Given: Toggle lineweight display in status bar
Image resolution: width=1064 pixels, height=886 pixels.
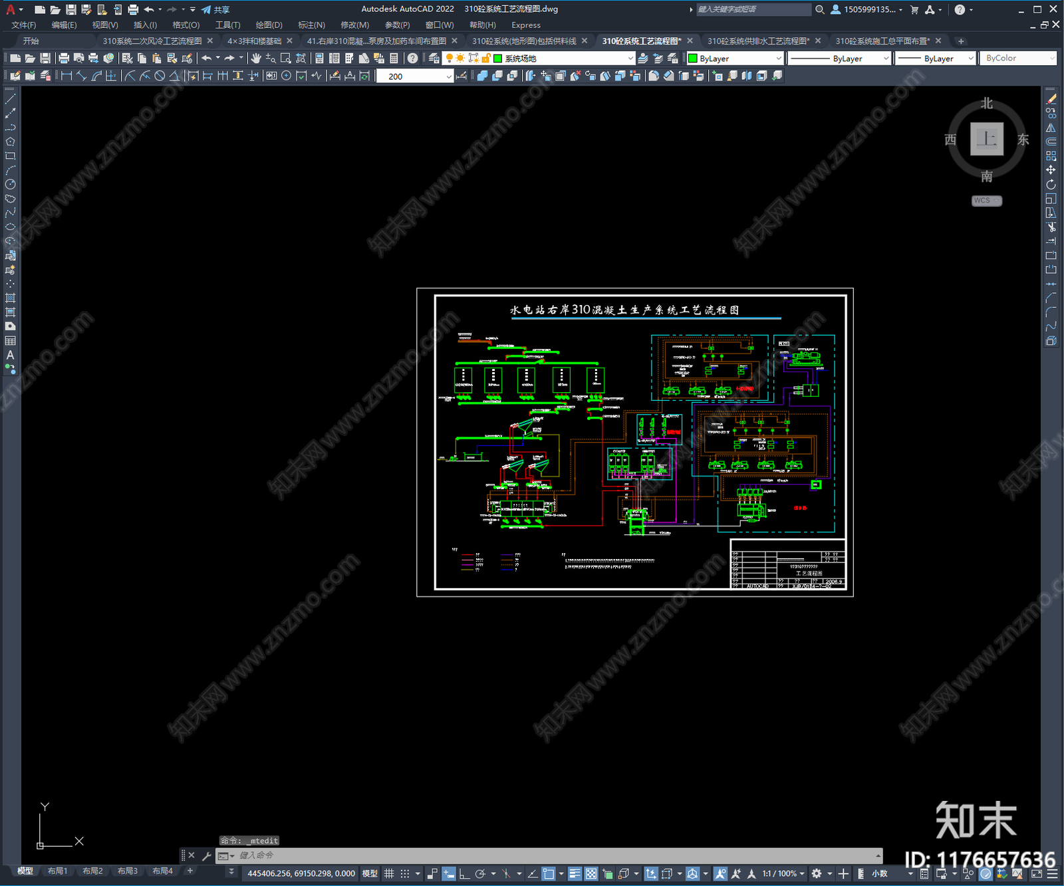Looking at the screenshot, I should coord(575,873).
